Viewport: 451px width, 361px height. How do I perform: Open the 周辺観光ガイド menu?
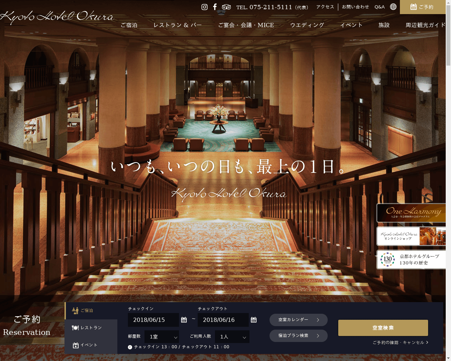426,25
